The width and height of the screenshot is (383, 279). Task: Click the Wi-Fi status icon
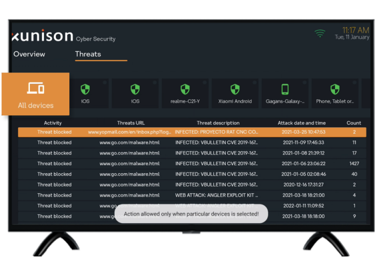point(320,33)
